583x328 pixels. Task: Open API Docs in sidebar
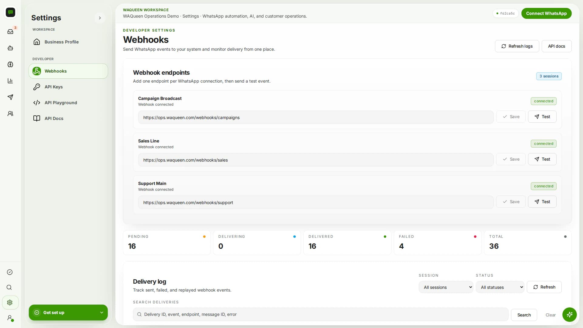pos(68,118)
